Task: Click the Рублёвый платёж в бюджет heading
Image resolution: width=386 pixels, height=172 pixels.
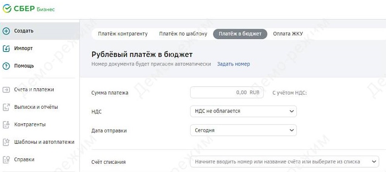Action: pos(142,55)
